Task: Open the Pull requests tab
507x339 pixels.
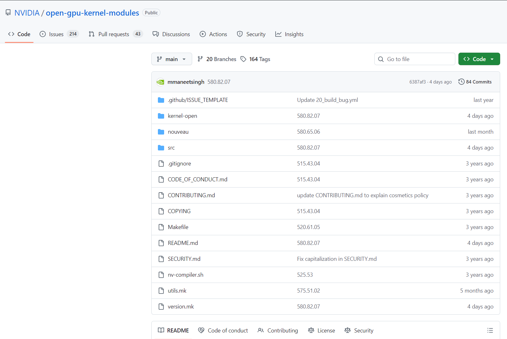Action: [116, 34]
